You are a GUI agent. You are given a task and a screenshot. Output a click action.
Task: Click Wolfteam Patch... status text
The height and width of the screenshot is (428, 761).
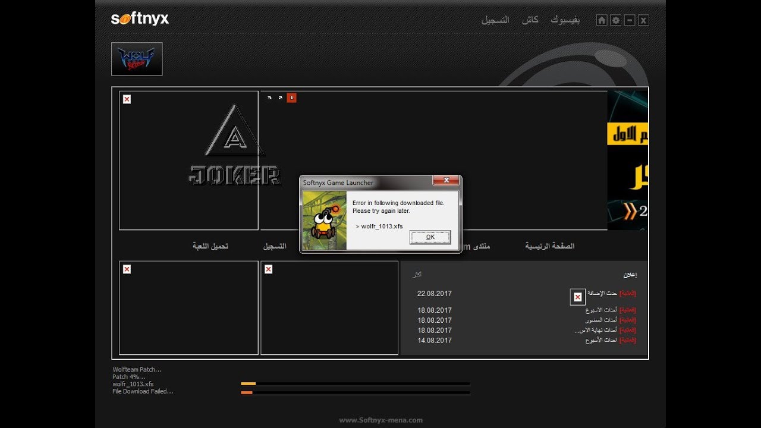click(x=137, y=370)
